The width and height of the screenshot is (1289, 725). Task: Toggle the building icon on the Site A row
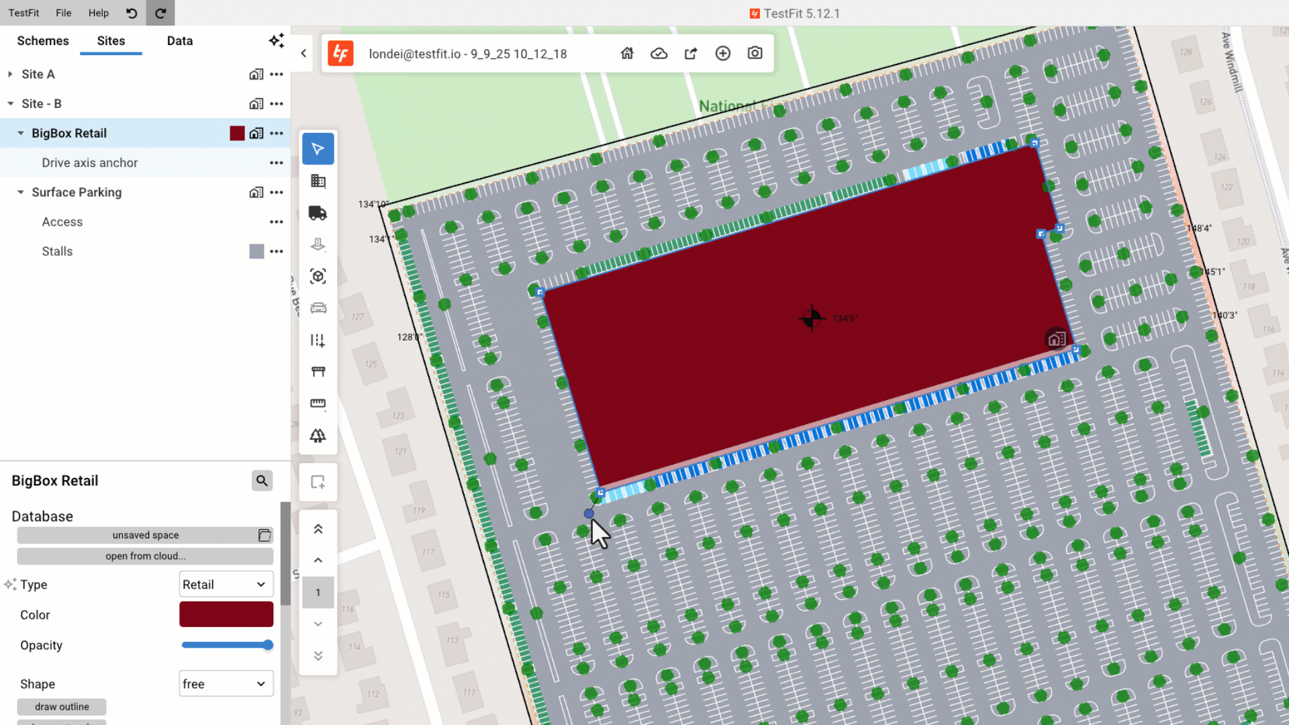tap(256, 74)
